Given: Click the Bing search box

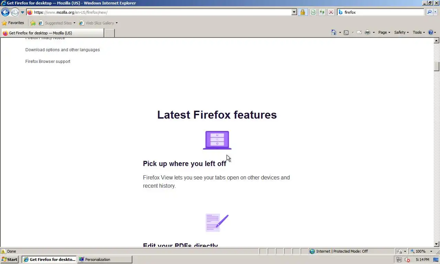Looking at the screenshot, I should click(381, 12).
